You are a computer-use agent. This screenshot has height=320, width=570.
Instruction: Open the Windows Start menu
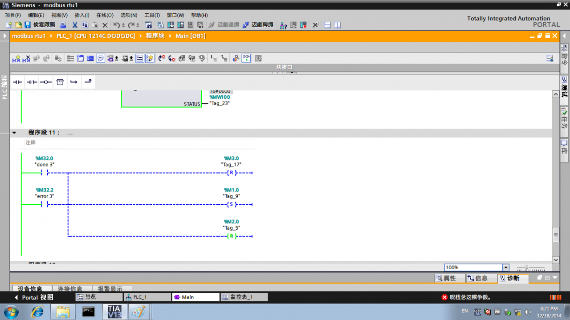point(12,311)
